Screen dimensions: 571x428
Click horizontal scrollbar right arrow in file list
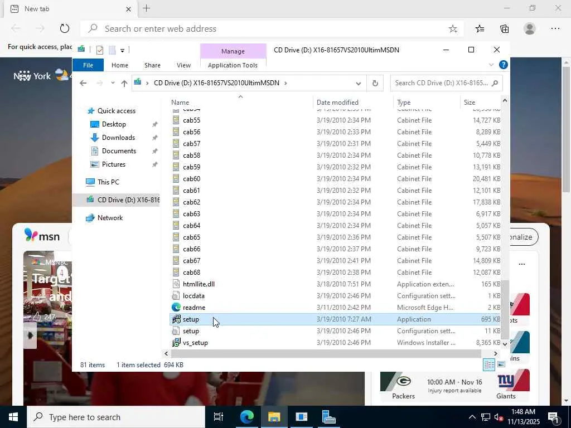(495, 353)
